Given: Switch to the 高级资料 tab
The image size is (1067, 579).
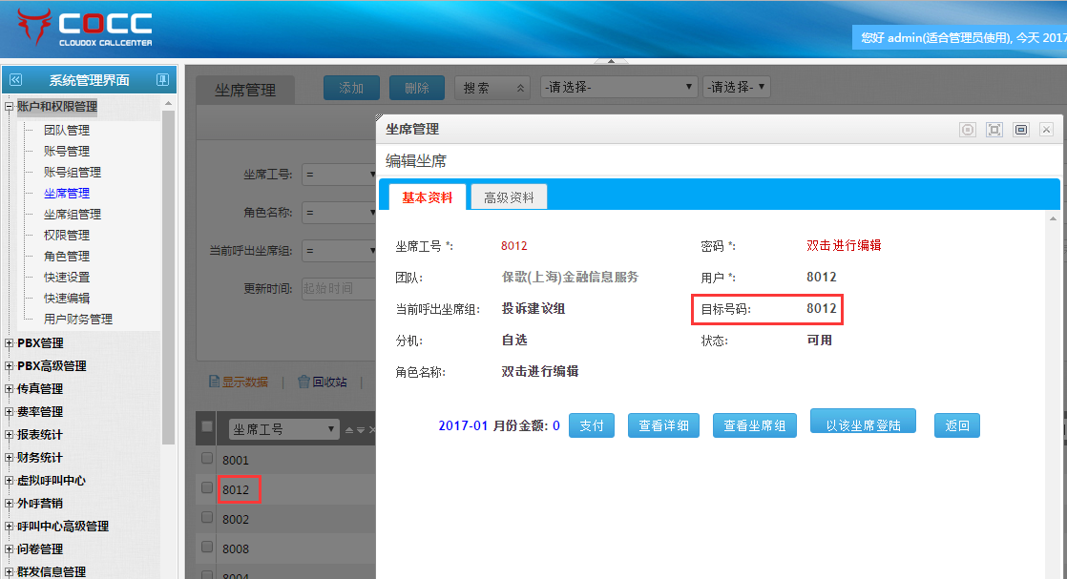Looking at the screenshot, I should (x=509, y=197).
